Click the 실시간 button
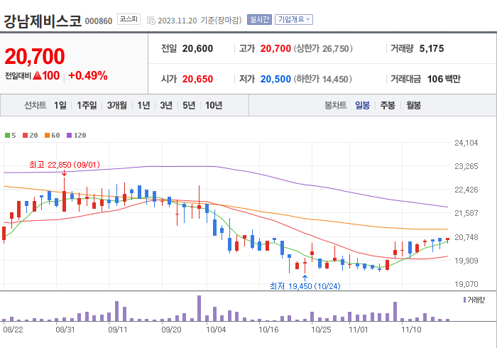The image size is (497, 348). point(259,20)
